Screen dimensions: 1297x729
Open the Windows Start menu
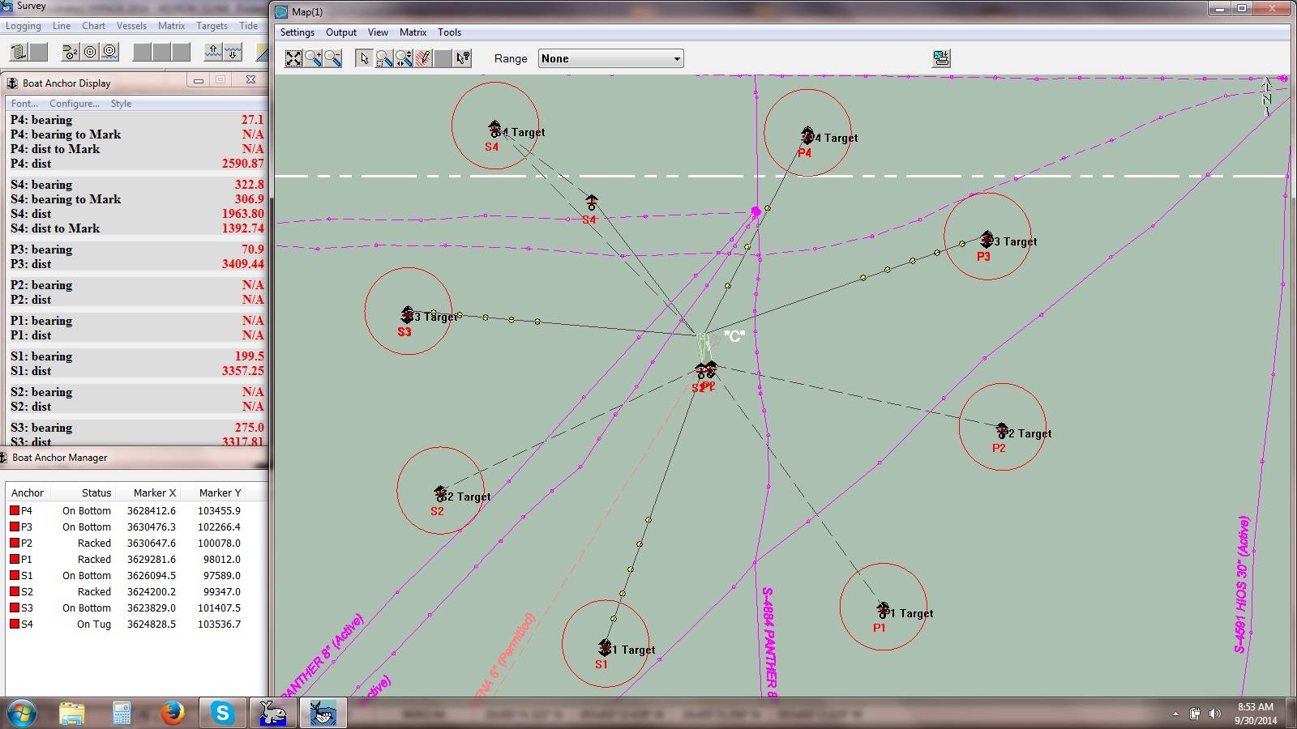click(22, 713)
